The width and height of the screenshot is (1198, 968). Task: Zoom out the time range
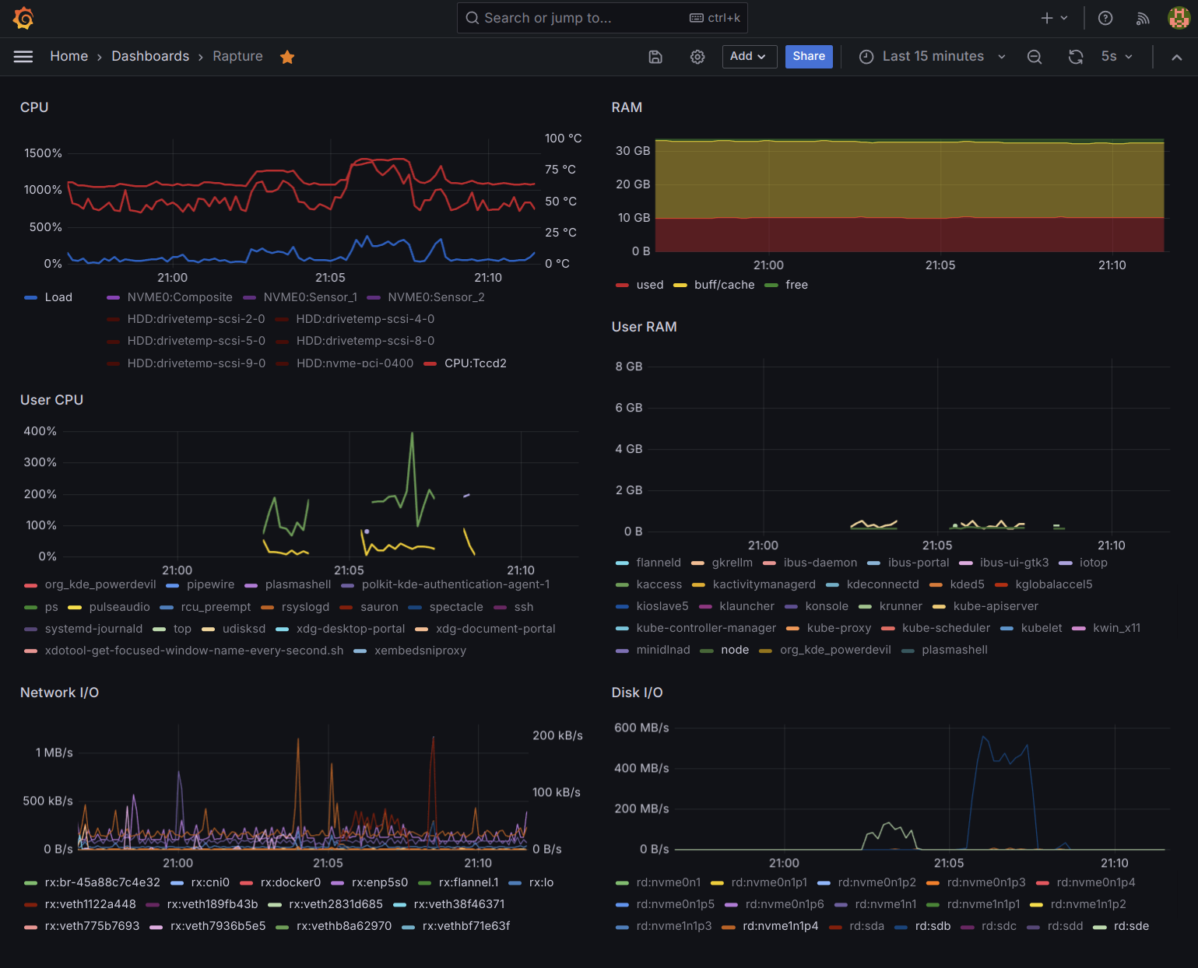click(x=1035, y=57)
